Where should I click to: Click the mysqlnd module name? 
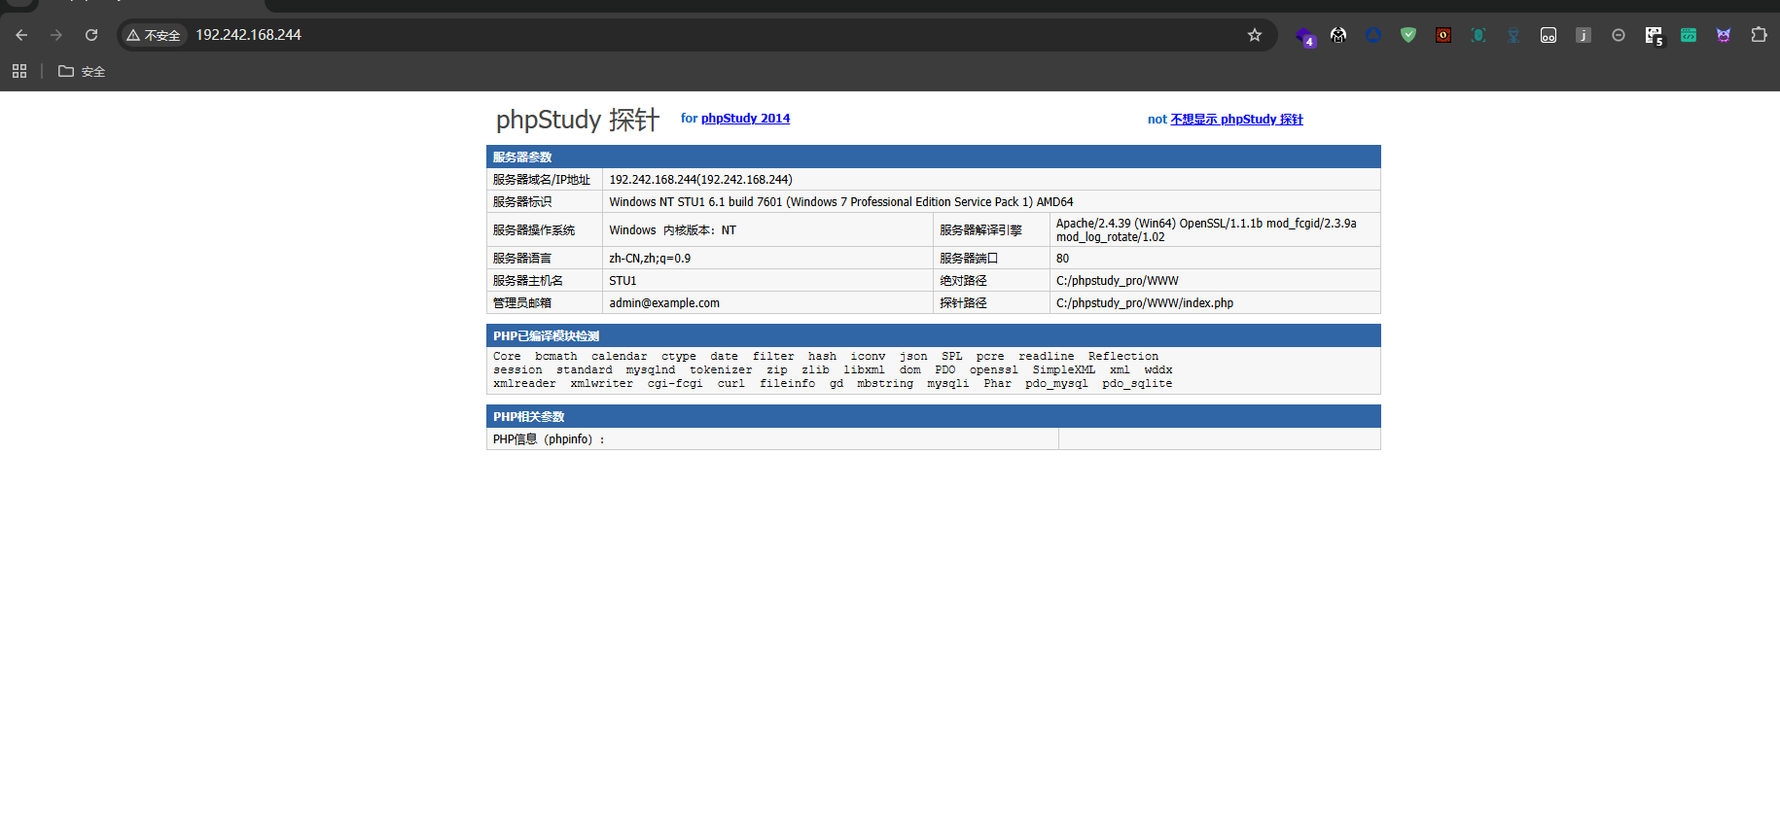click(651, 370)
